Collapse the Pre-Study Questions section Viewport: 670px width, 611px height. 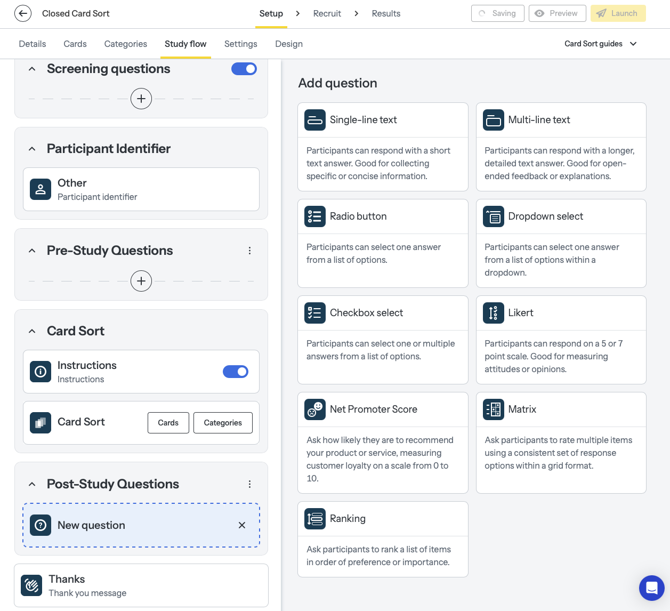(31, 251)
